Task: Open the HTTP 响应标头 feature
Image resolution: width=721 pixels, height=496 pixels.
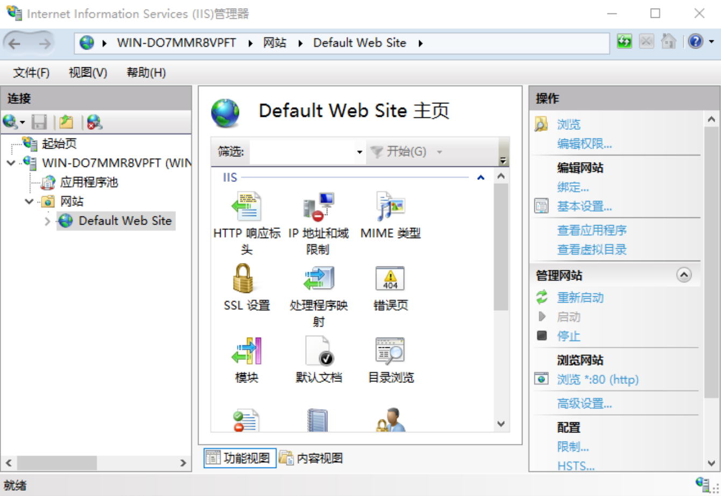Action: point(246,223)
